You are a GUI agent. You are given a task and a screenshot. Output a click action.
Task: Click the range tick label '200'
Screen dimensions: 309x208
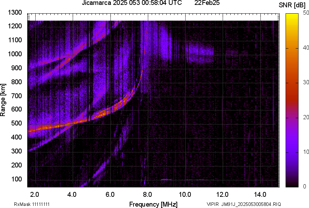tap(16, 165)
